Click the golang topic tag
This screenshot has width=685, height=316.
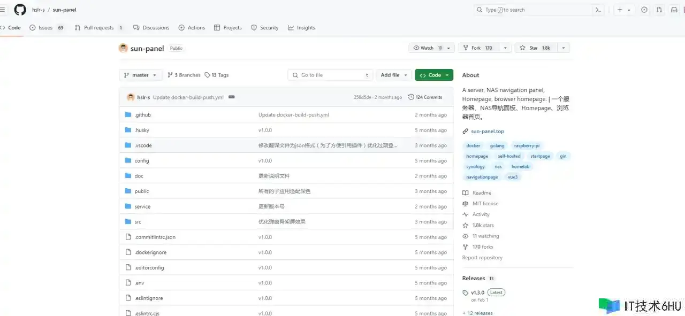(497, 145)
